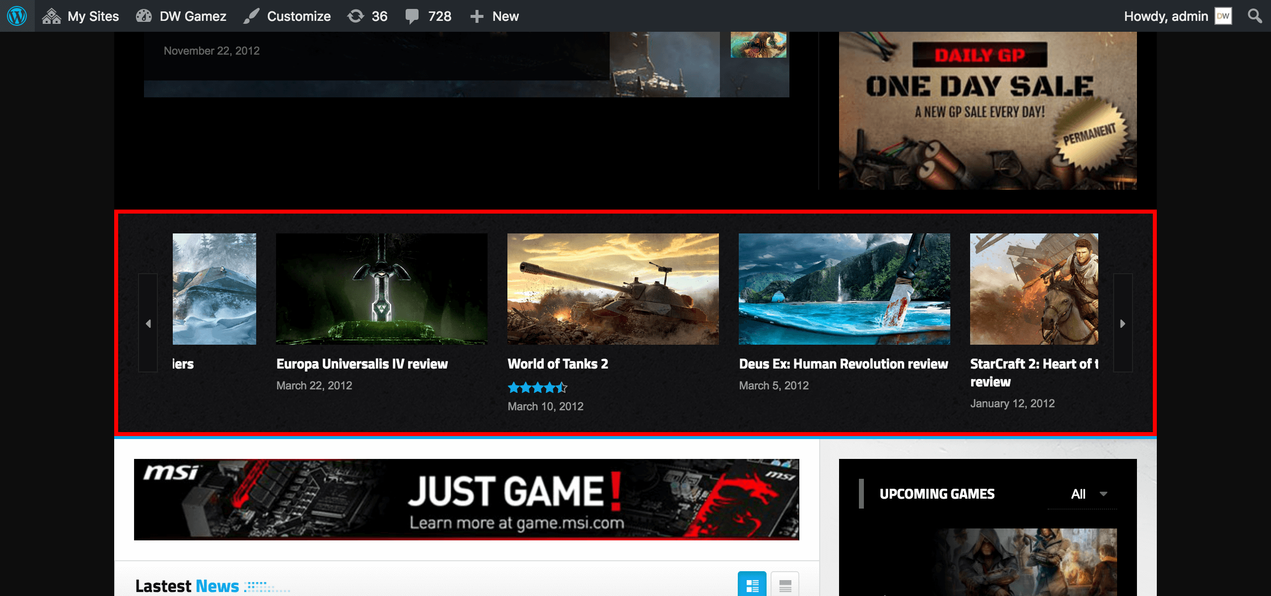Click the small slider thumbnail at top

click(759, 44)
